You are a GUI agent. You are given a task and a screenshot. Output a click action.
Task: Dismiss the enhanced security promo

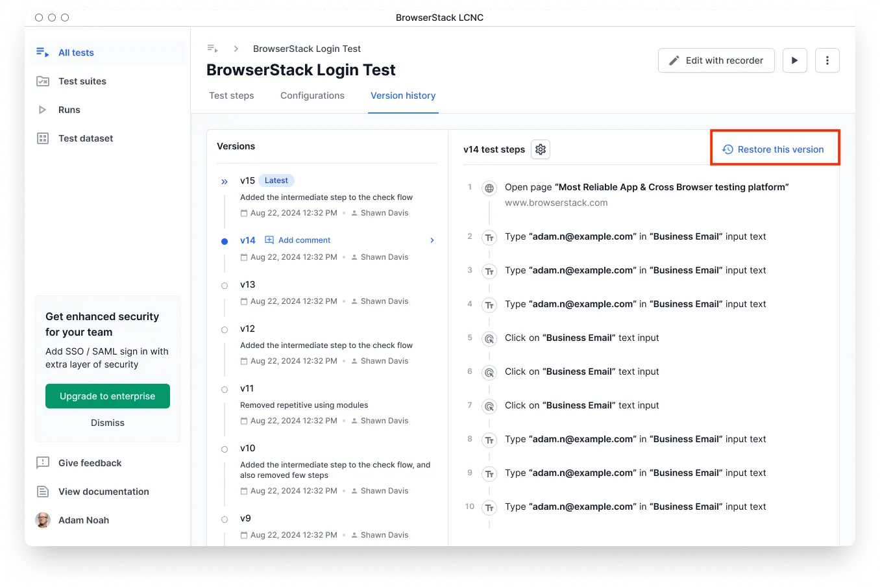click(108, 423)
